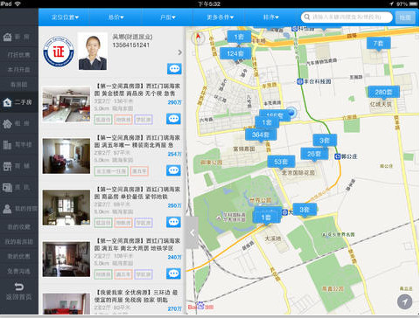Open agent profile via right chevron
Screen dimensions: 420x318
pyautogui.click(x=180, y=52)
